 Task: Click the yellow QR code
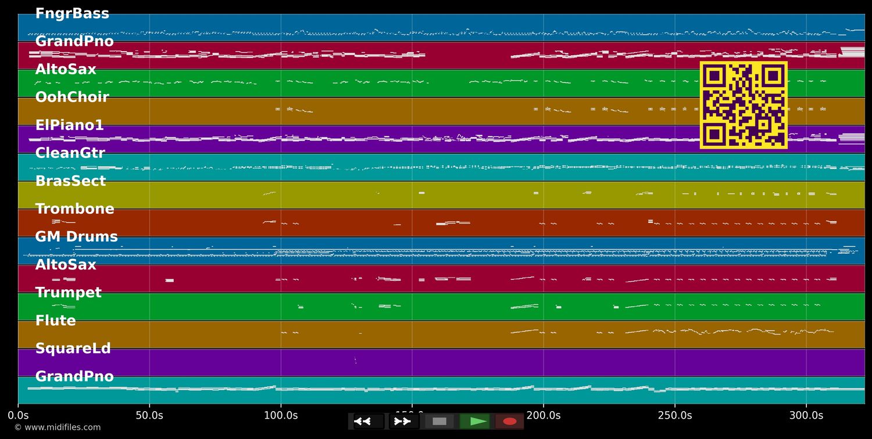coord(744,105)
